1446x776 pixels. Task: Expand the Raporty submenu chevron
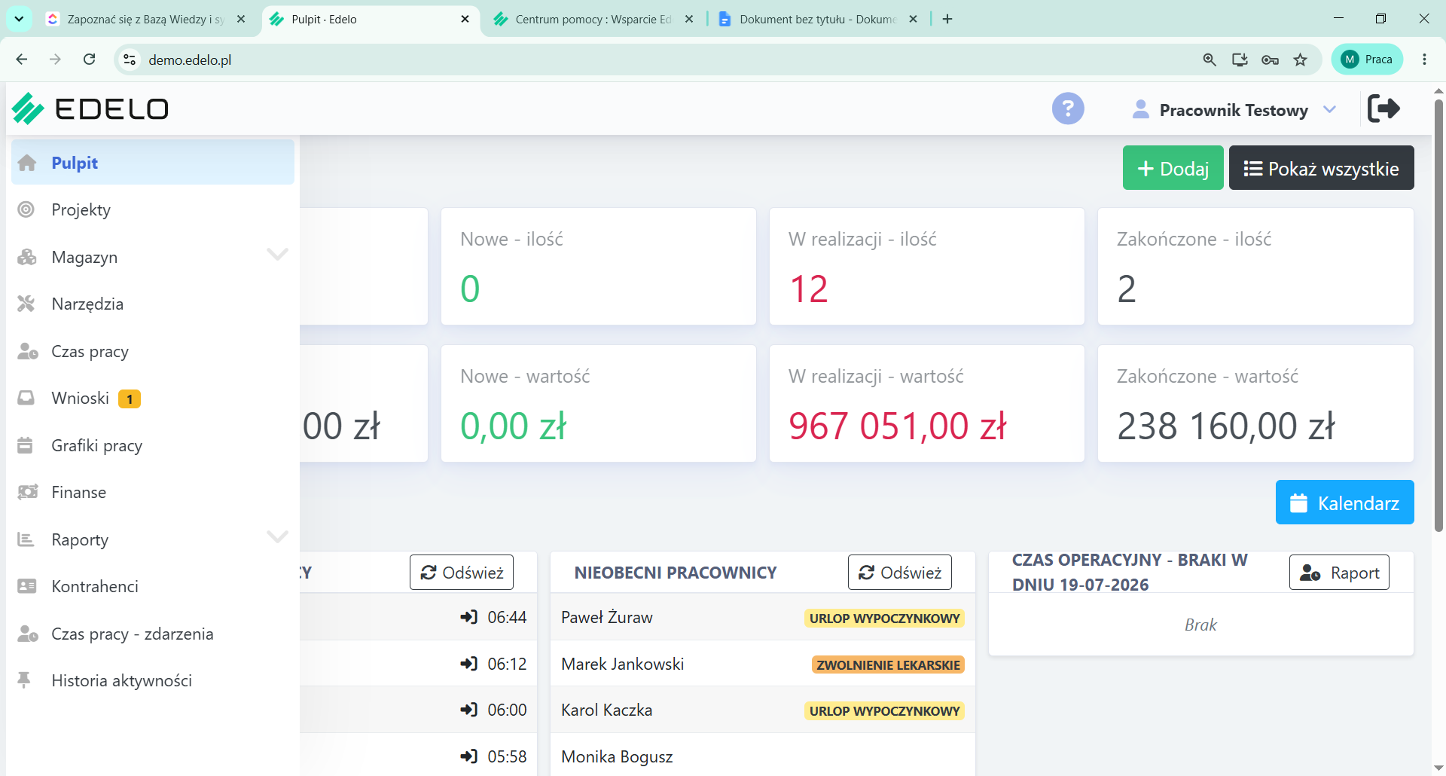(277, 537)
